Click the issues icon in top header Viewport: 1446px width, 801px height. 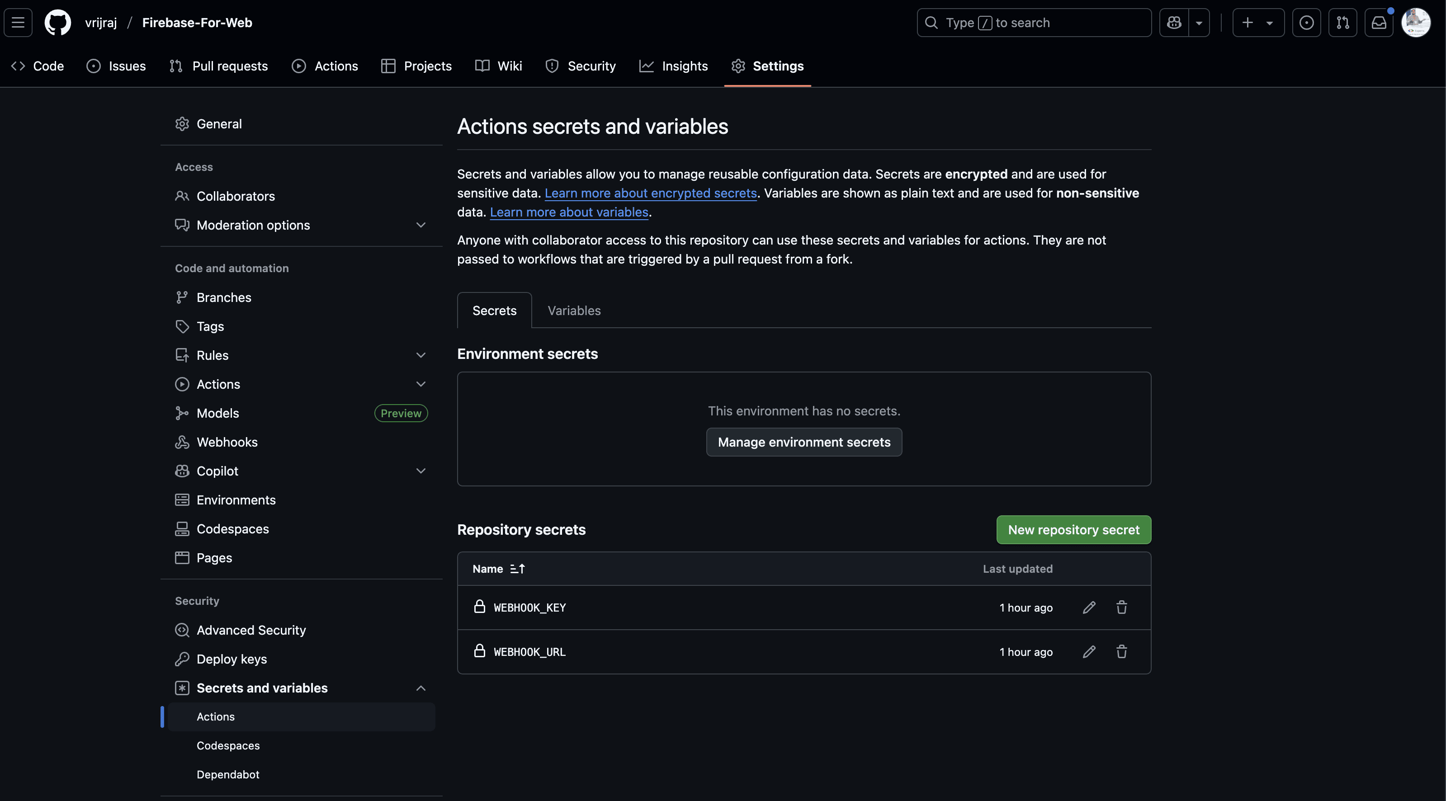[x=1306, y=23]
